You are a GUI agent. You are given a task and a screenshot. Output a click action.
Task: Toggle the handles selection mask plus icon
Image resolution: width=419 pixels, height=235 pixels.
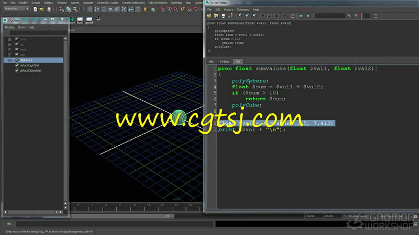[90, 9]
